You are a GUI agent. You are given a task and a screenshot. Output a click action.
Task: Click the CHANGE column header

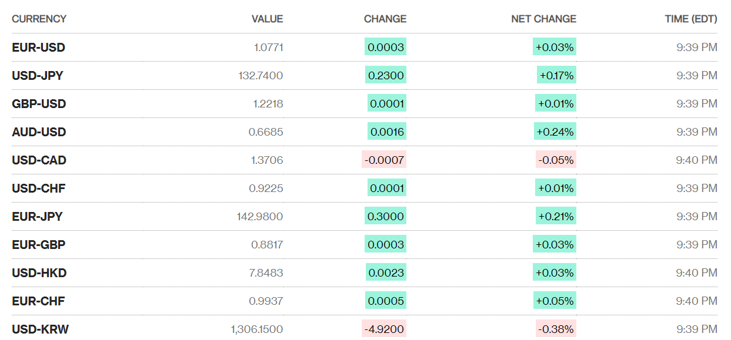[x=385, y=19]
